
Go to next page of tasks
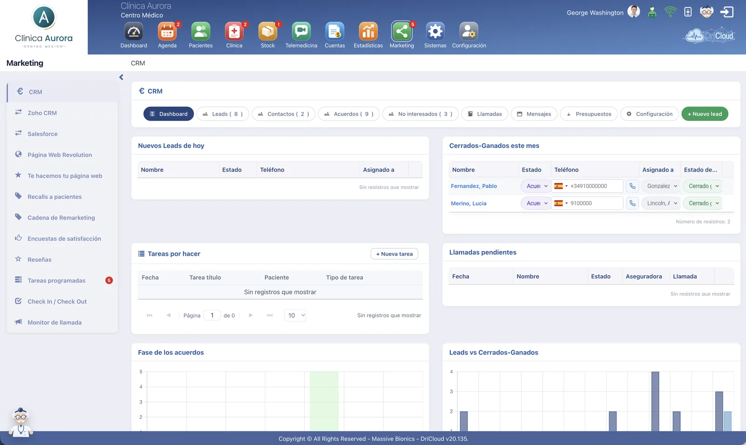[x=251, y=315]
